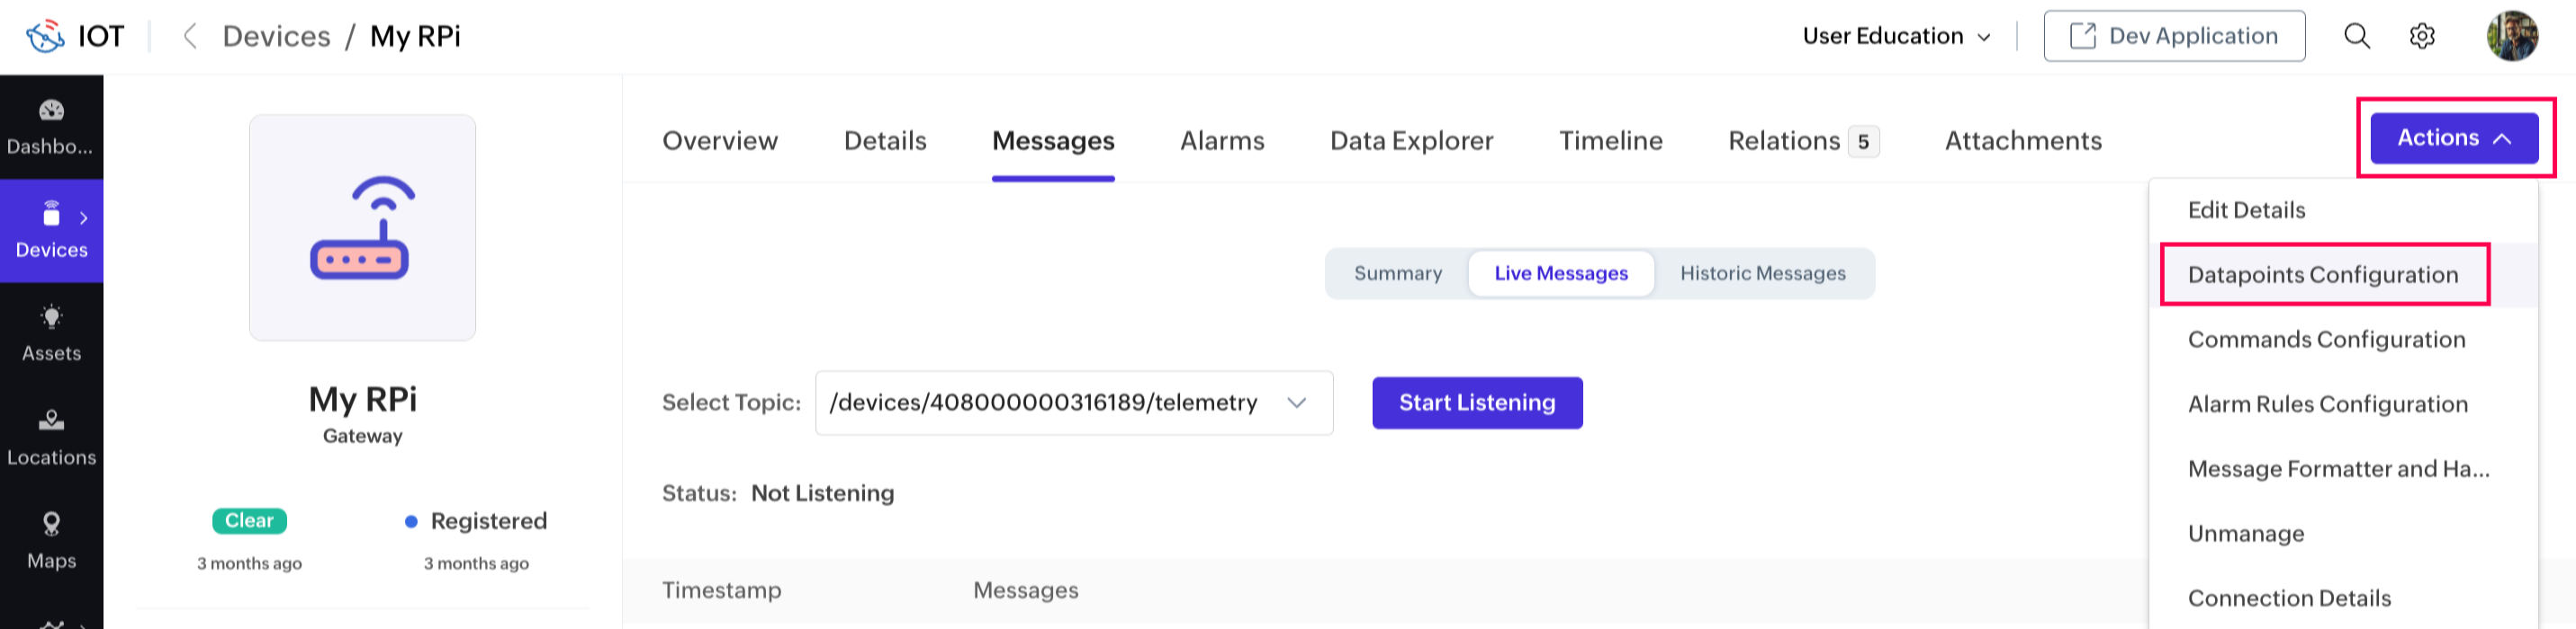The width and height of the screenshot is (2576, 629).
Task: Choose Datapoints Configuration from Actions menu
Action: click(2322, 275)
